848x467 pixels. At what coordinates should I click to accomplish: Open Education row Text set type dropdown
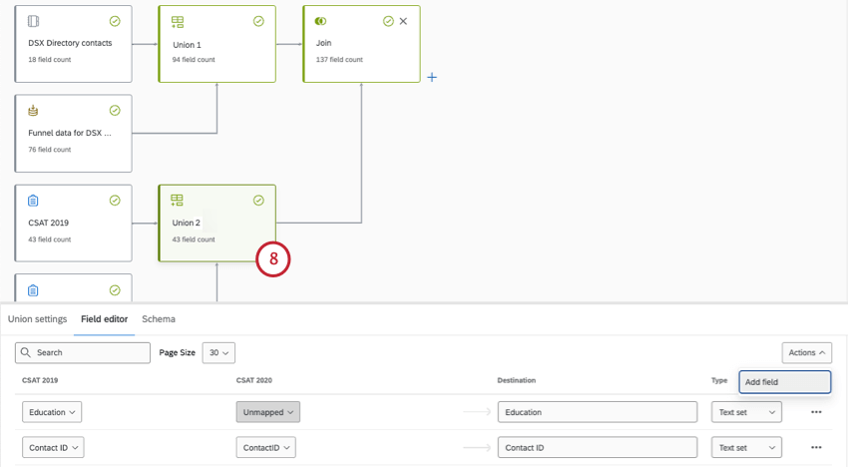pos(746,412)
